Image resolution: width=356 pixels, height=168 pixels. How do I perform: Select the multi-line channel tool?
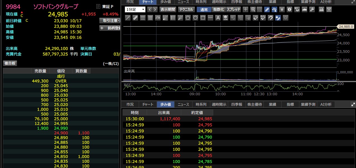[x=150, y=18]
